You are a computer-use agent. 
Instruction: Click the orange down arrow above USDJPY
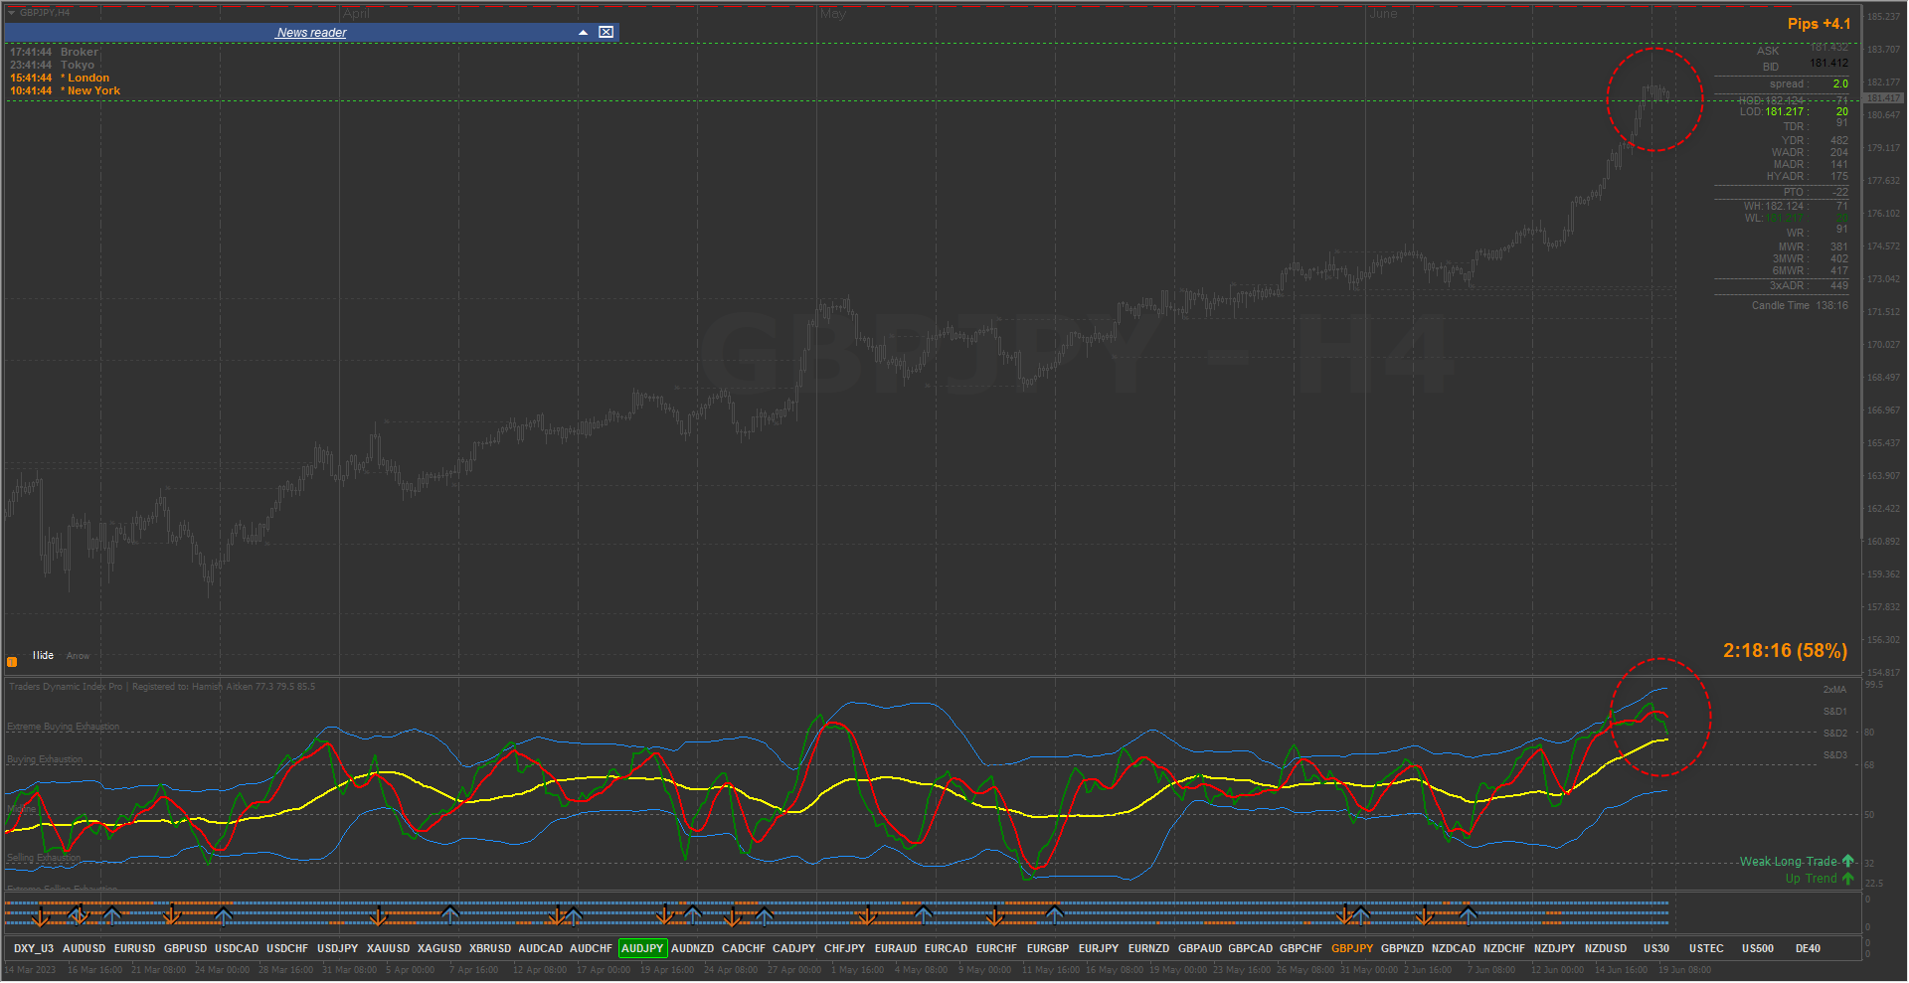coord(378,915)
